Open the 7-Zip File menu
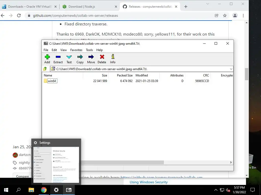The image size is (261, 195). pyautogui.click(x=46, y=50)
